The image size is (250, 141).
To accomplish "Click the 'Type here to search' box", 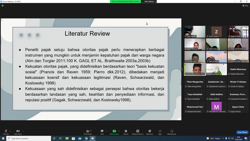I will (x=29, y=138).
